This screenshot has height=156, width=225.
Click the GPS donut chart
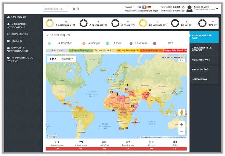[x=202, y=23]
